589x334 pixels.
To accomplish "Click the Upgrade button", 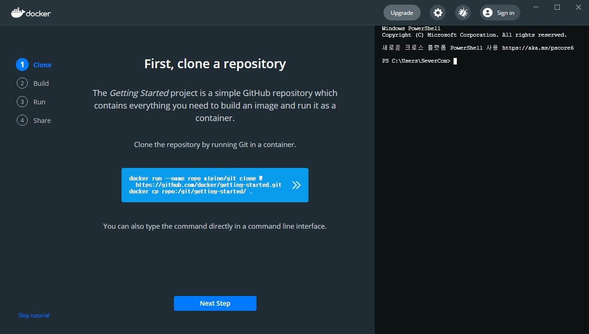I will [x=402, y=13].
